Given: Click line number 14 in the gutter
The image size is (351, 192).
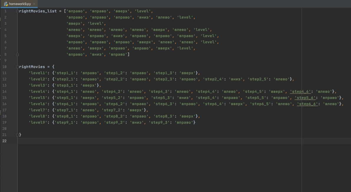Looking at the screenshot, I should [x=4, y=91].
